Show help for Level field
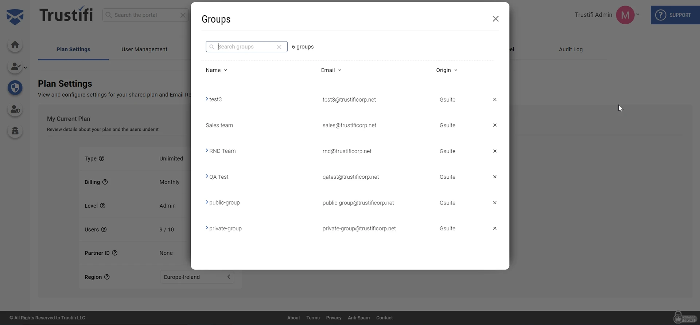 [x=103, y=206]
